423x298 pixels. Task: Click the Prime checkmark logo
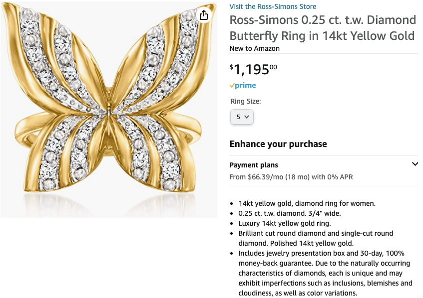click(x=242, y=86)
